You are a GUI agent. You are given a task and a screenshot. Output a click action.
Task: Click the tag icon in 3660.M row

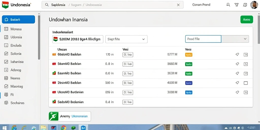(x=237, y=64)
